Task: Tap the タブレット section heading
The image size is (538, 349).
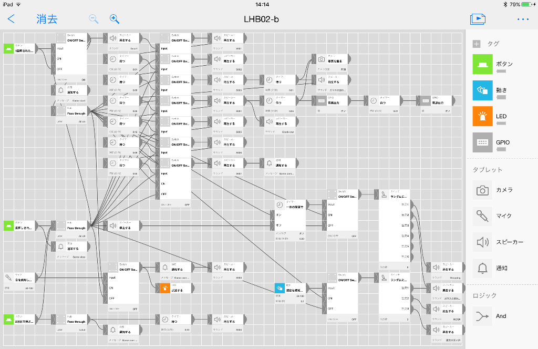Action: [x=487, y=170]
